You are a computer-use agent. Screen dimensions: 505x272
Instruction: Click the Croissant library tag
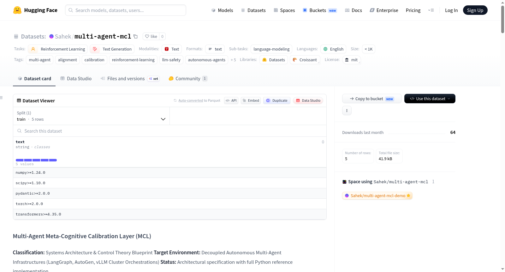click(x=305, y=60)
